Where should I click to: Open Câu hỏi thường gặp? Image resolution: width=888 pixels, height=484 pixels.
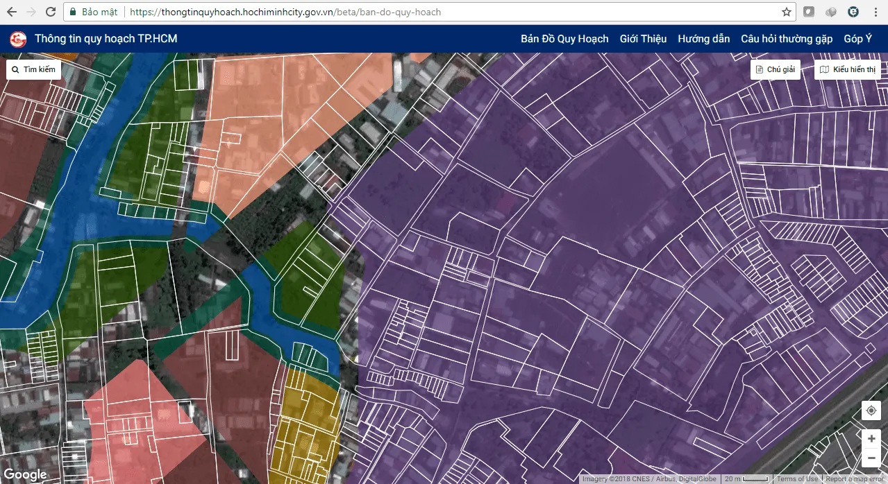[785, 39]
